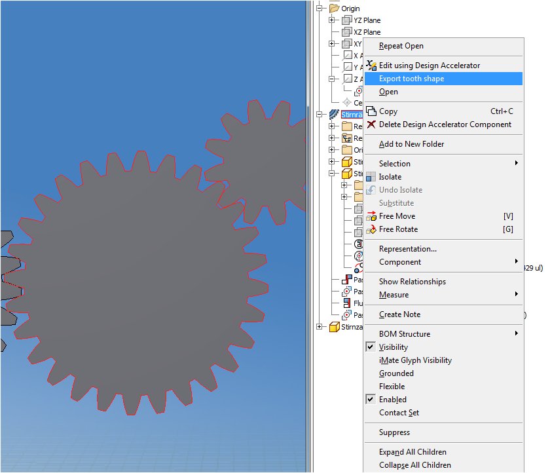Collapse the Stirnrä gear component node
The height and width of the screenshot is (473, 550).
320,115
